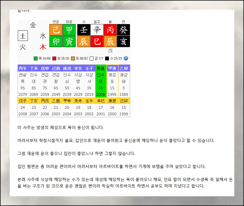Click the 乙酉 yearly luck cell
Viewport: 244px width, 206px height.
tap(56, 101)
